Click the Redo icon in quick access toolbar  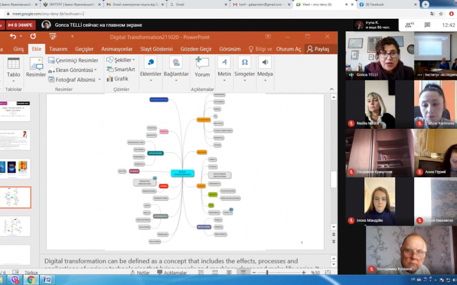tap(33, 36)
